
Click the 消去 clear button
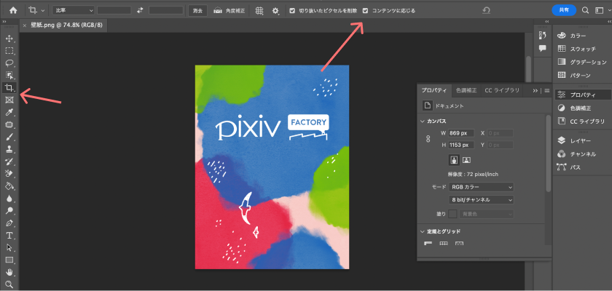pyautogui.click(x=197, y=11)
